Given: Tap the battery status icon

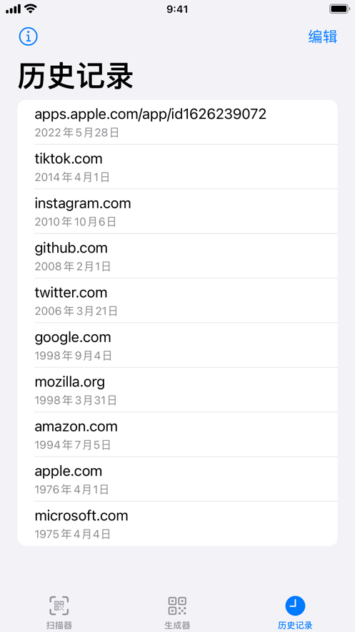Looking at the screenshot, I should 339,9.
